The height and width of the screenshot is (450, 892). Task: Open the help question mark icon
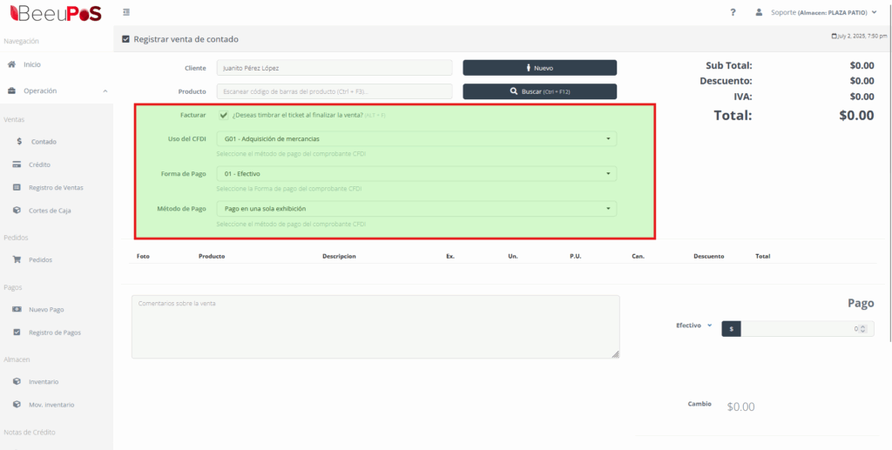pyautogui.click(x=733, y=12)
